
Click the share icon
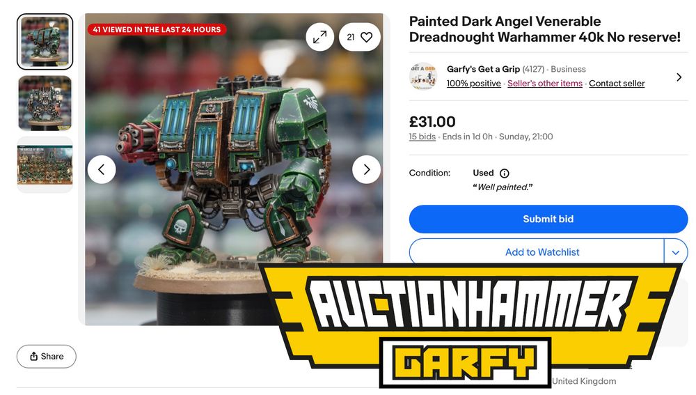pyautogui.click(x=33, y=357)
